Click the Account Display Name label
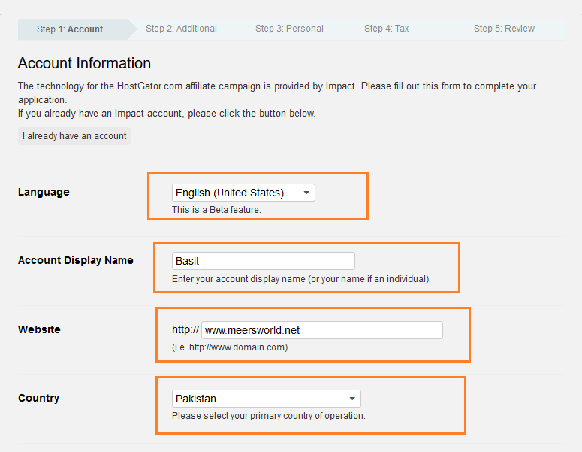582x452 pixels. 76,260
